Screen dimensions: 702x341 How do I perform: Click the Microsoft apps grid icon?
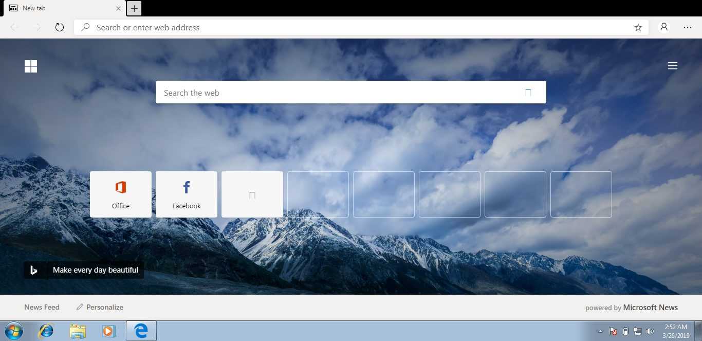[x=31, y=66]
